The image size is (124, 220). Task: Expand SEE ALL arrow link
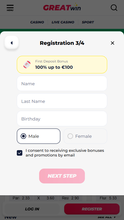(x=107, y=217)
